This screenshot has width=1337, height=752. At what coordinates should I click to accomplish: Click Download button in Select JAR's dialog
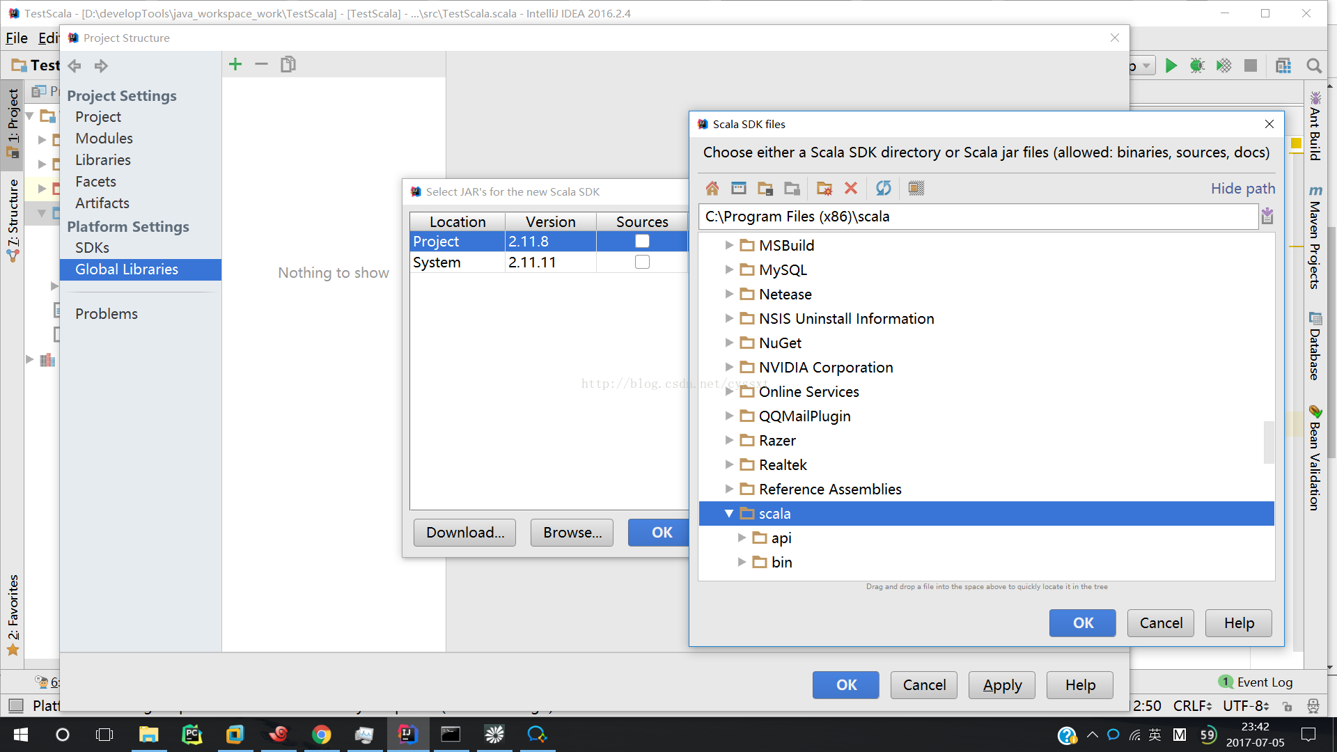pos(464,532)
